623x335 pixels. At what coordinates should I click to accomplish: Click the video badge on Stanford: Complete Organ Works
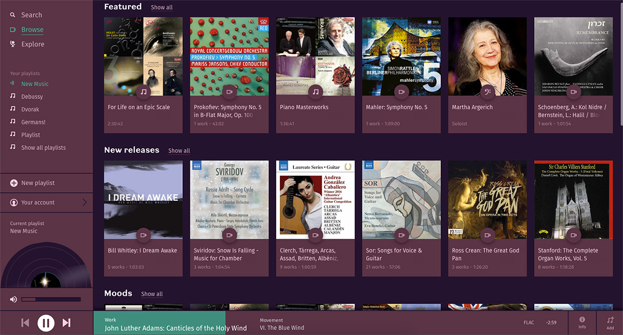tap(574, 235)
